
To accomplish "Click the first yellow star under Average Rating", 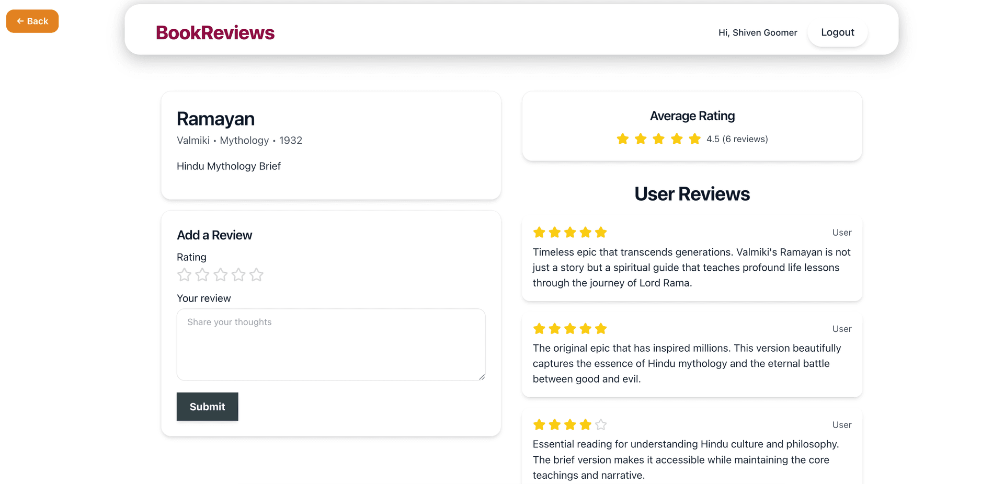I will coord(622,139).
